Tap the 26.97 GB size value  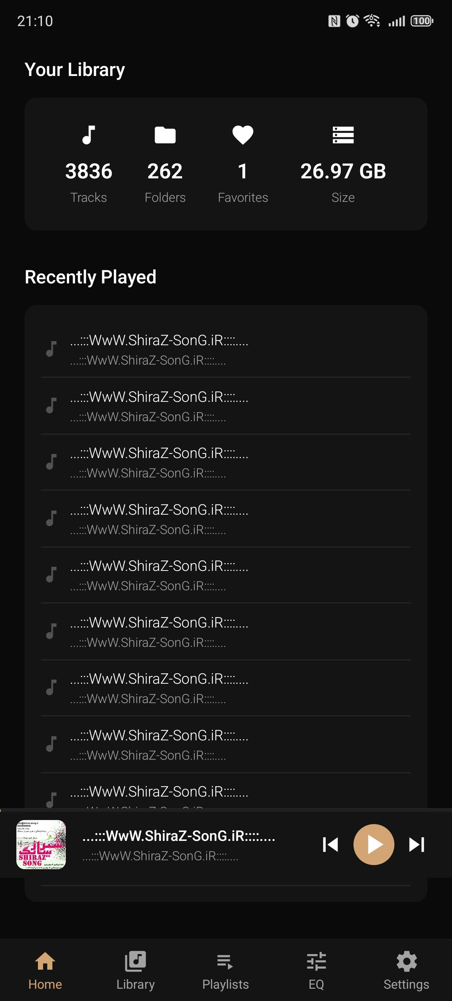pyautogui.click(x=343, y=171)
